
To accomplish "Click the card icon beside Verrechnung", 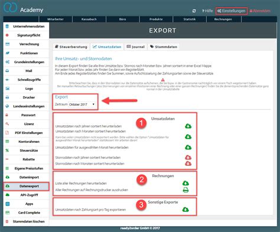I will 7,44.
